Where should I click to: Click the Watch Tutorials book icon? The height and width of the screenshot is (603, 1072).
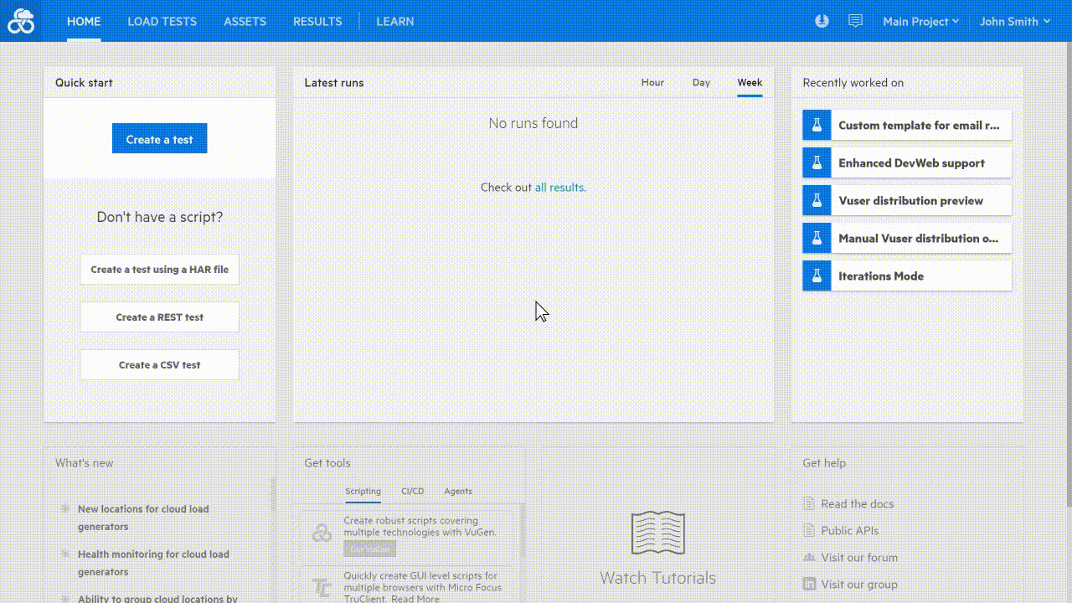pos(657,533)
